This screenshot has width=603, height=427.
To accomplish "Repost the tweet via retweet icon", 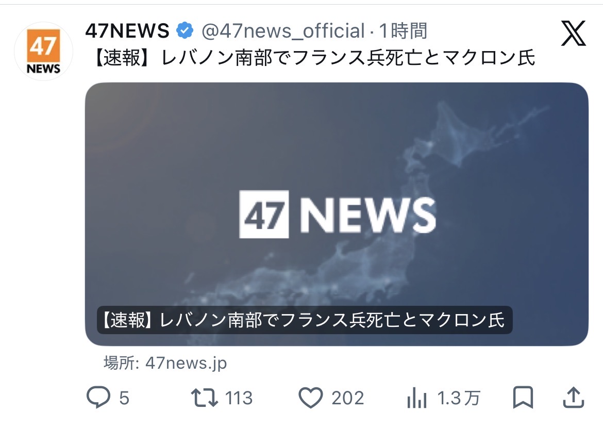I will [205, 398].
